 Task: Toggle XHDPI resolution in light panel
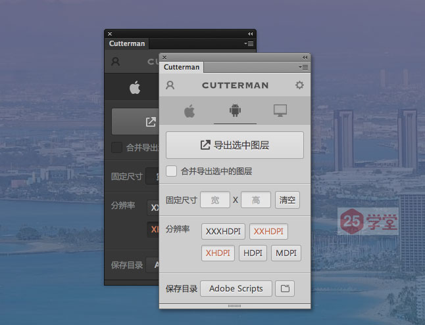[218, 253]
